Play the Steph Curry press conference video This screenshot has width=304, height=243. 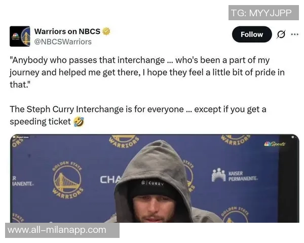155,178
